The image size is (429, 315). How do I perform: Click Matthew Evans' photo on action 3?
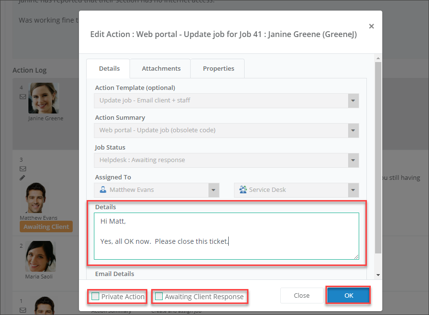pyautogui.click(x=36, y=198)
